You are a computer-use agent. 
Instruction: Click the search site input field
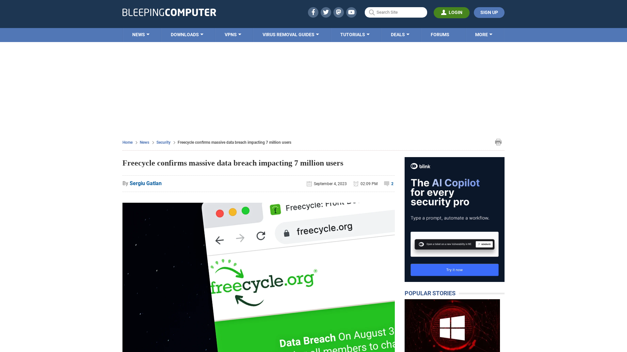(x=396, y=12)
